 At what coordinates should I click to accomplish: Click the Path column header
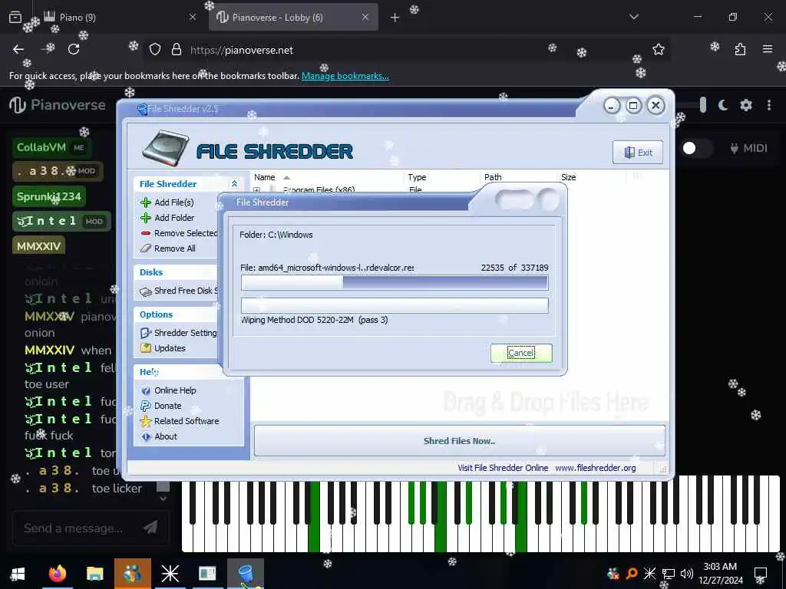click(518, 177)
